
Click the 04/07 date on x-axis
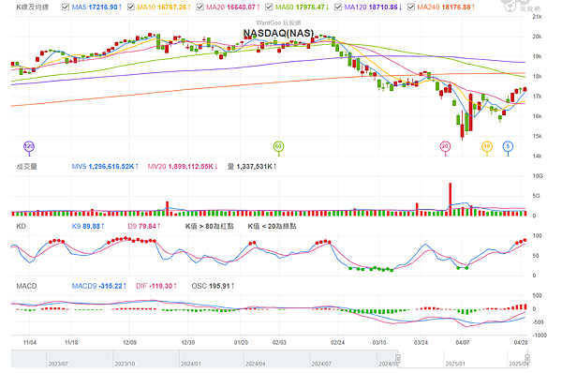463,342
